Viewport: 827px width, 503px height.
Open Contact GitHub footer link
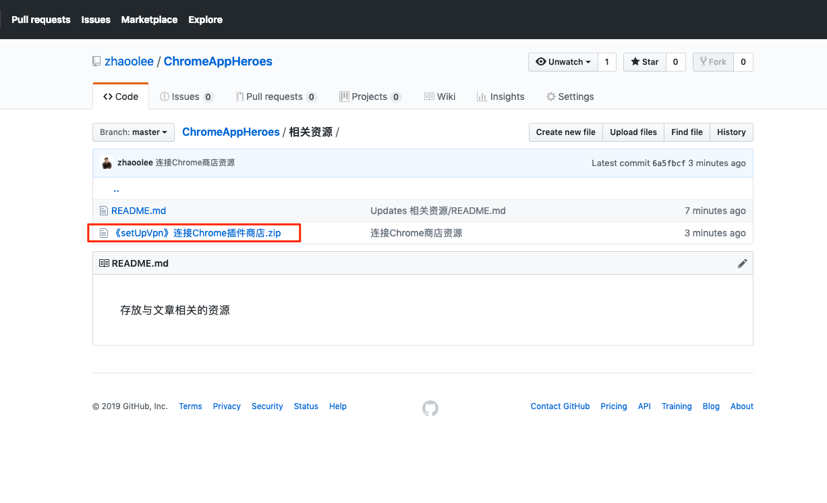(x=560, y=406)
